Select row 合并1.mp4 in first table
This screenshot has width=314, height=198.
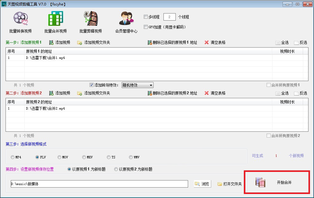(154, 58)
